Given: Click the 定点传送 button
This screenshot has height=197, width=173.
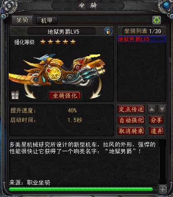Looking at the screenshot, I should (131, 109).
